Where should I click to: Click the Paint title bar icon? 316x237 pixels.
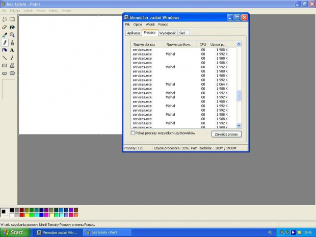(x=3, y=4)
